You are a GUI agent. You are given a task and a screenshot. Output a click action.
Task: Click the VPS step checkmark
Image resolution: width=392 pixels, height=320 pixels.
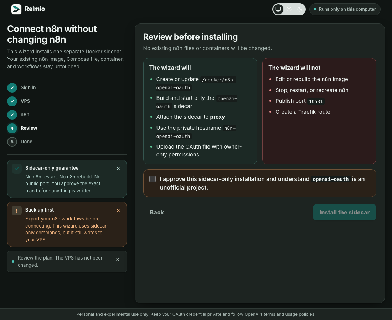click(x=12, y=101)
